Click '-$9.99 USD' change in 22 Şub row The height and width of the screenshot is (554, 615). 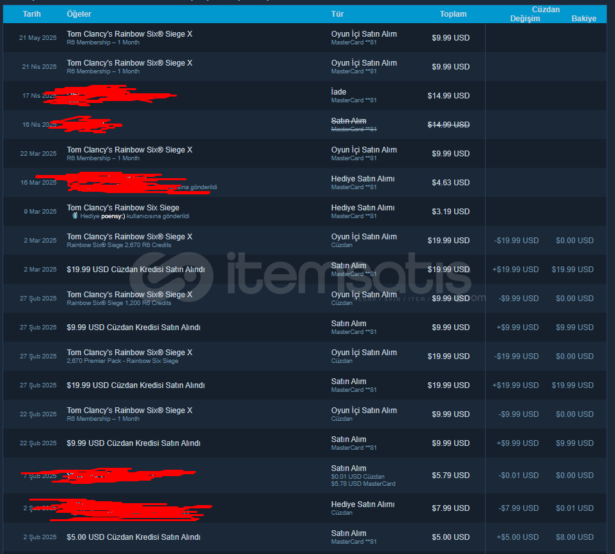click(x=519, y=414)
